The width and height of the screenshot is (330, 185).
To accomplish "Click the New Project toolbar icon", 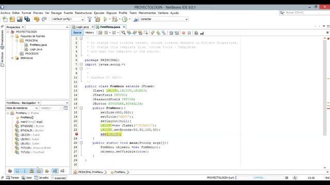I will pos(12,20).
